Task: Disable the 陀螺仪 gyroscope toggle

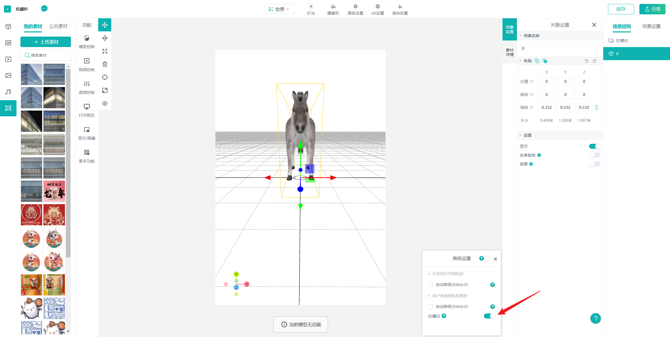Action: [x=489, y=316]
